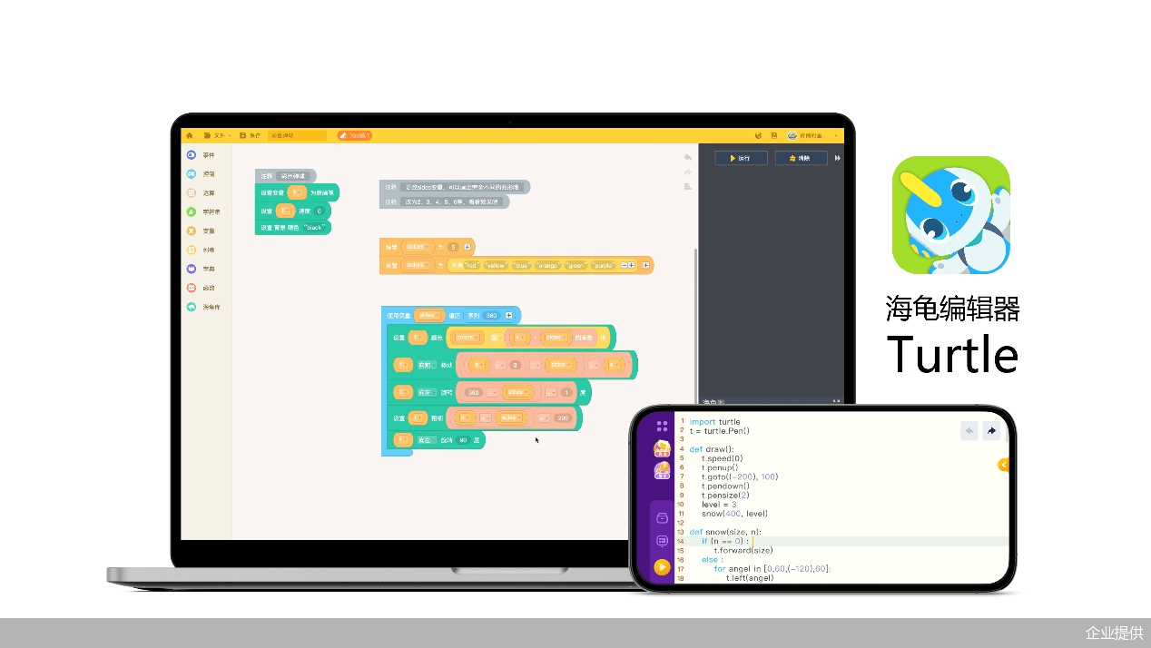
Task: Click code line "import turtle" on phone
Action: point(714,422)
